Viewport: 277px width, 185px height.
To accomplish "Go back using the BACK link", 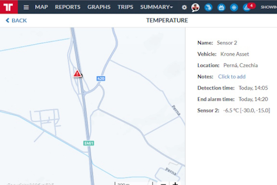I will pos(16,20).
